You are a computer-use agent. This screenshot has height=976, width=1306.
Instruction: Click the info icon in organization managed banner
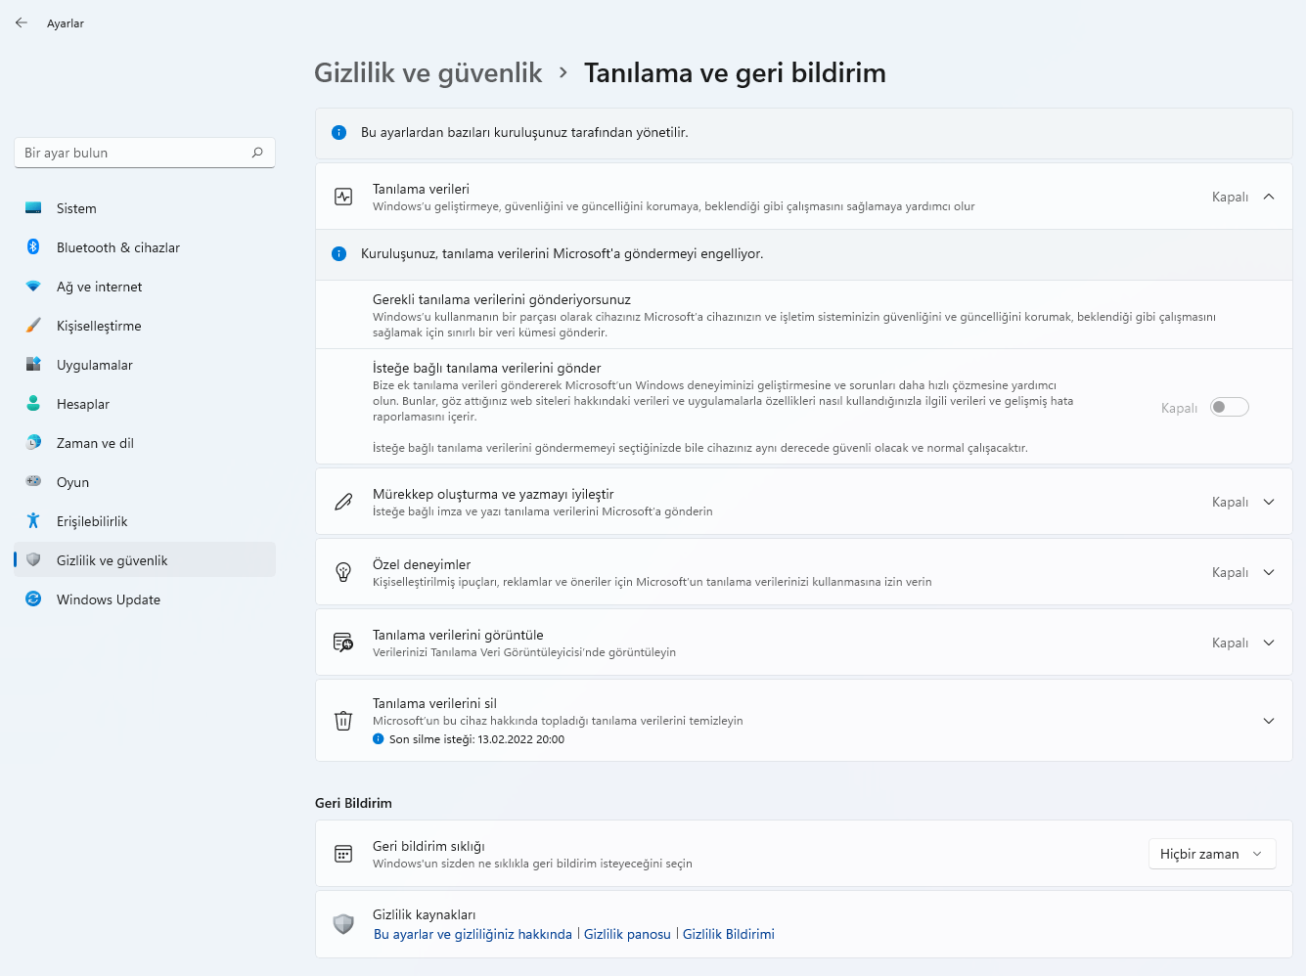339,132
